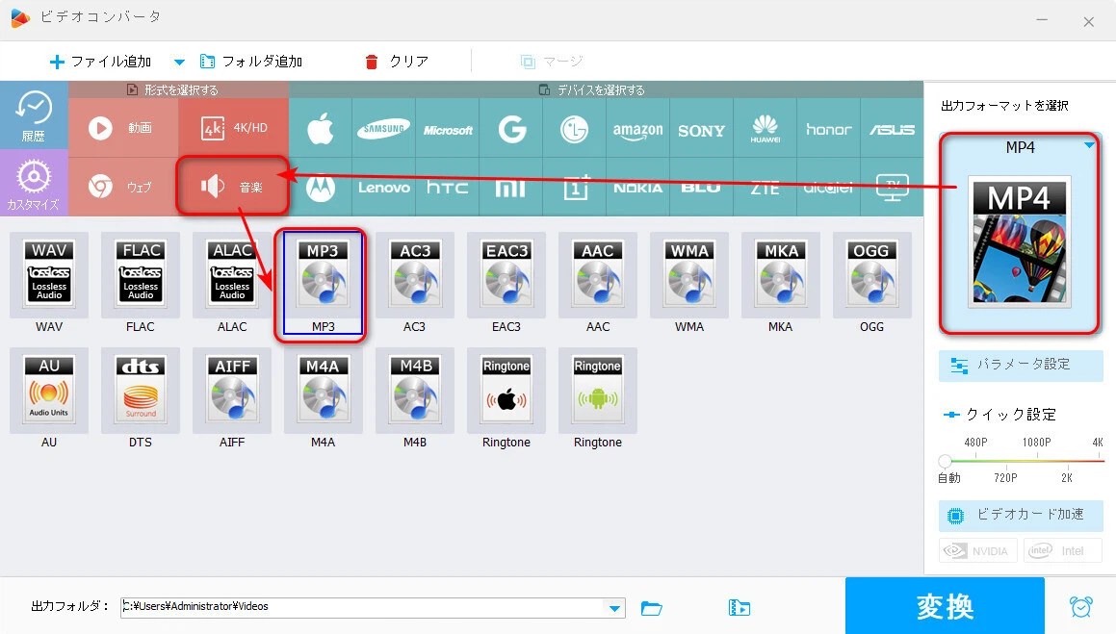The height and width of the screenshot is (634, 1116).
Task: Switch to the 4K/HD formats tab
Action: (234, 128)
